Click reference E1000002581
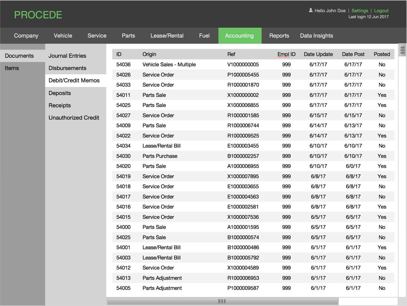This screenshot has height=306, width=407. (x=243, y=207)
